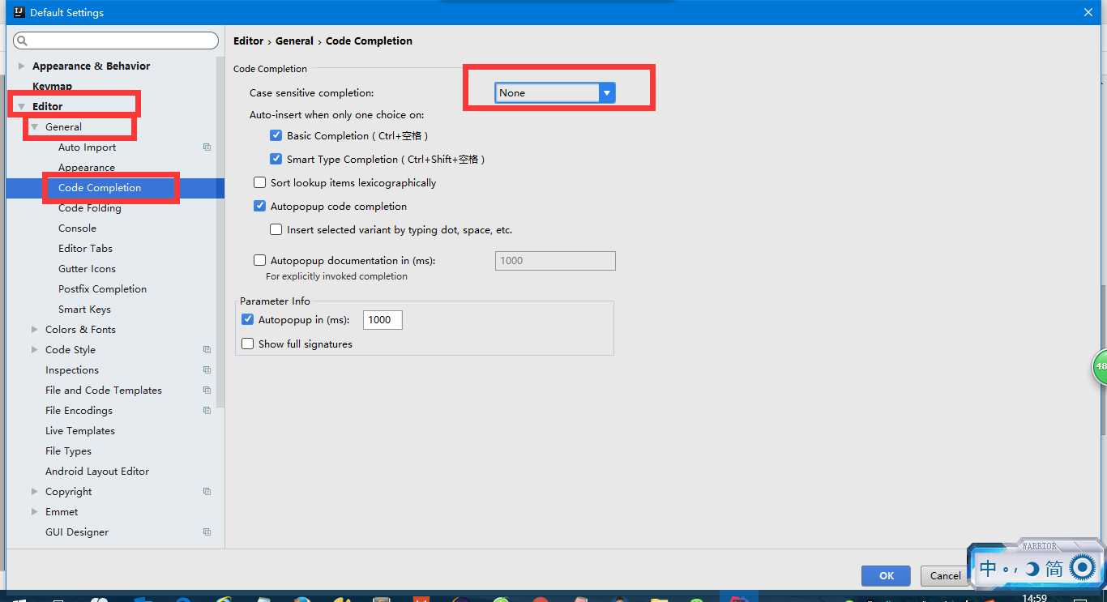
Task: Select Gutter Icons in the tree
Action: pos(87,269)
